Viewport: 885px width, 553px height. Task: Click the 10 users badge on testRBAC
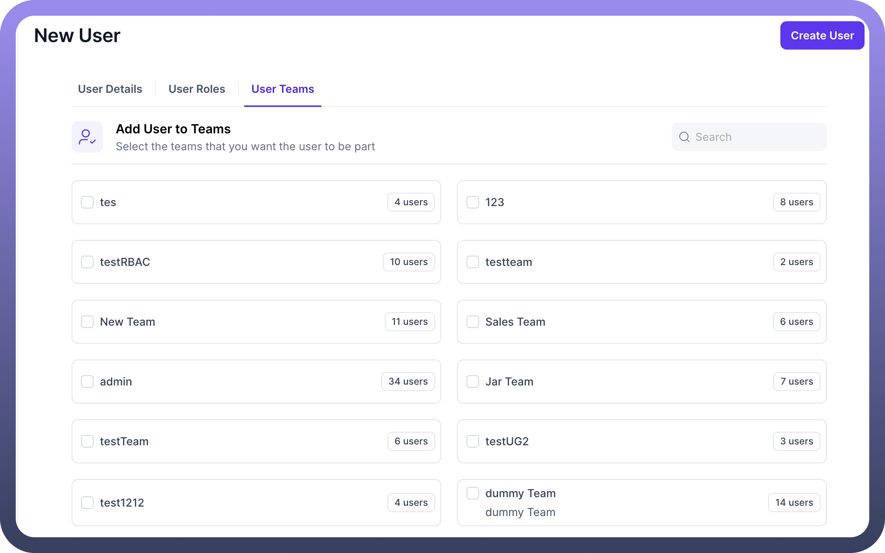409,262
